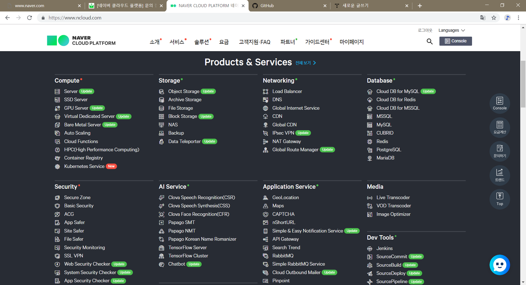Click the Live Transcoder icon

(x=370, y=197)
